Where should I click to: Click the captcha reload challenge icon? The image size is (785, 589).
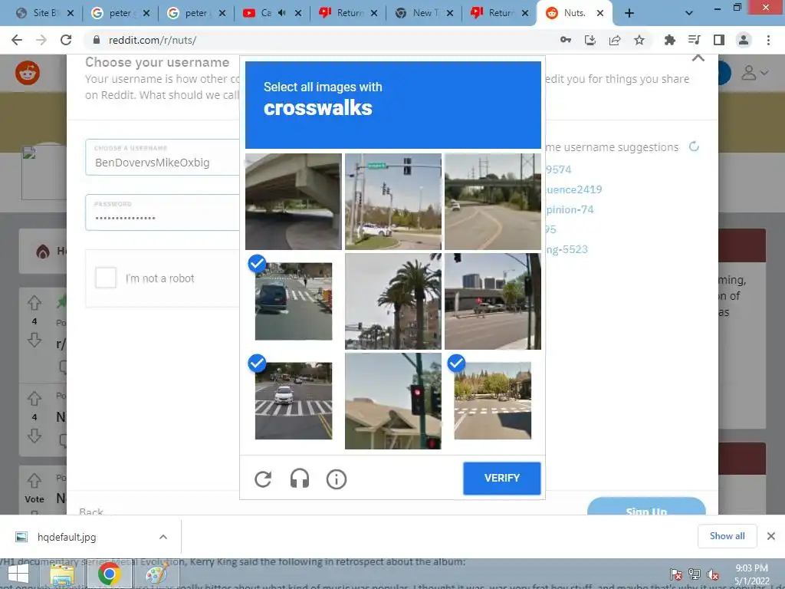pyautogui.click(x=263, y=479)
